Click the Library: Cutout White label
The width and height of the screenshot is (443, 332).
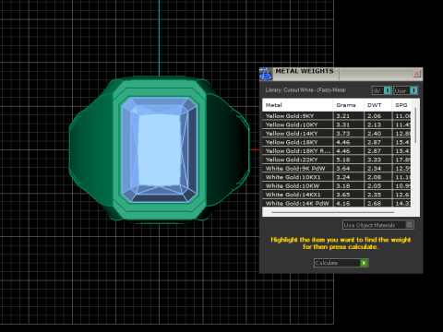click(305, 90)
